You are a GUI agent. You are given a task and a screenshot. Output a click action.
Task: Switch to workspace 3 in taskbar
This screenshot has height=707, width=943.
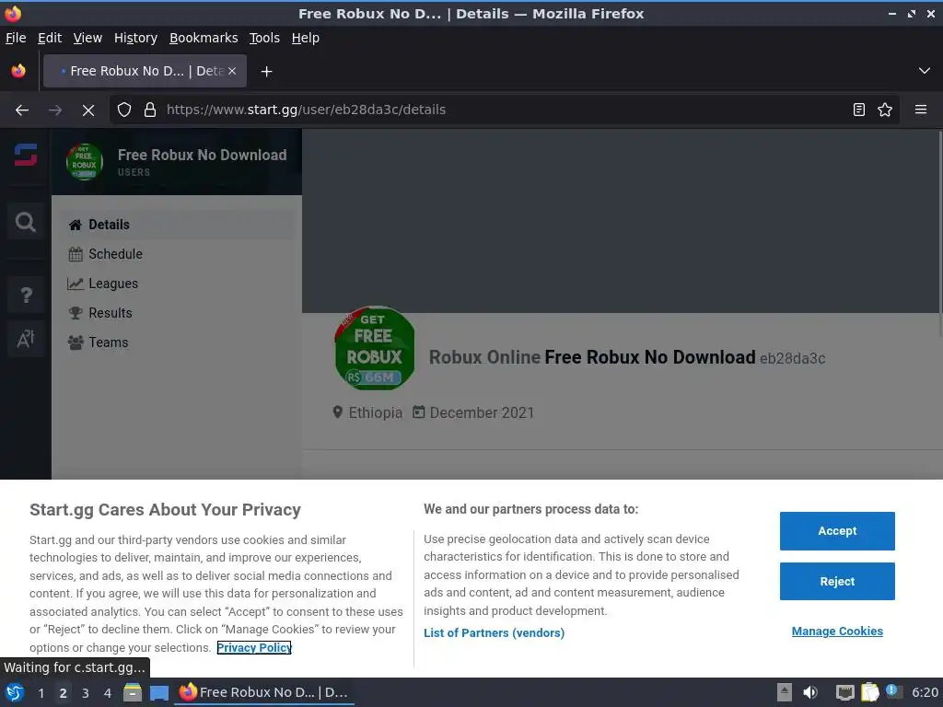[86, 693]
